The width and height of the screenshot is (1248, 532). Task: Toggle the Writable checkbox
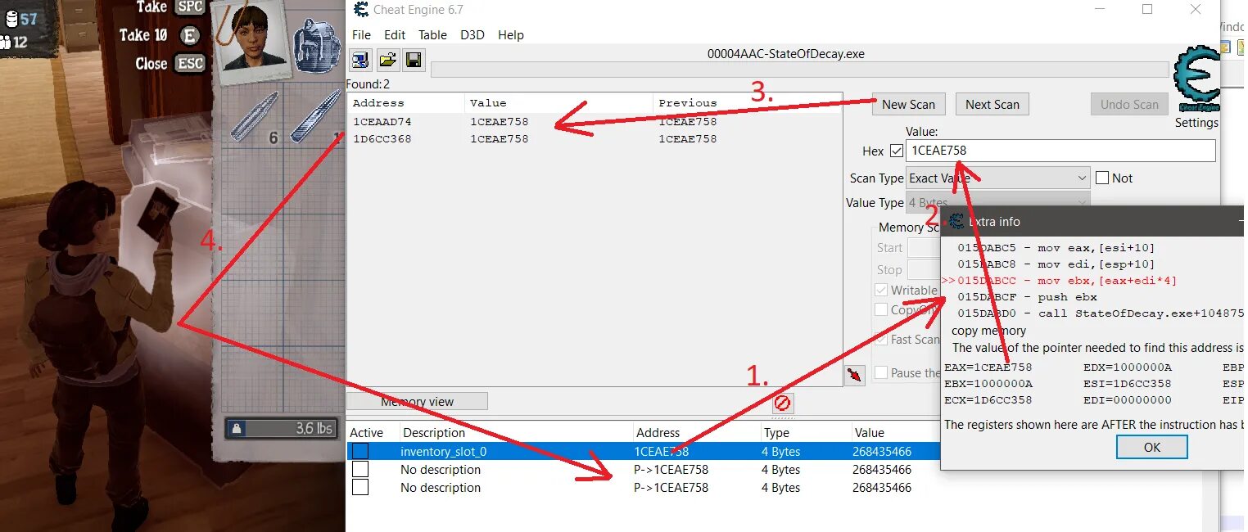click(881, 290)
